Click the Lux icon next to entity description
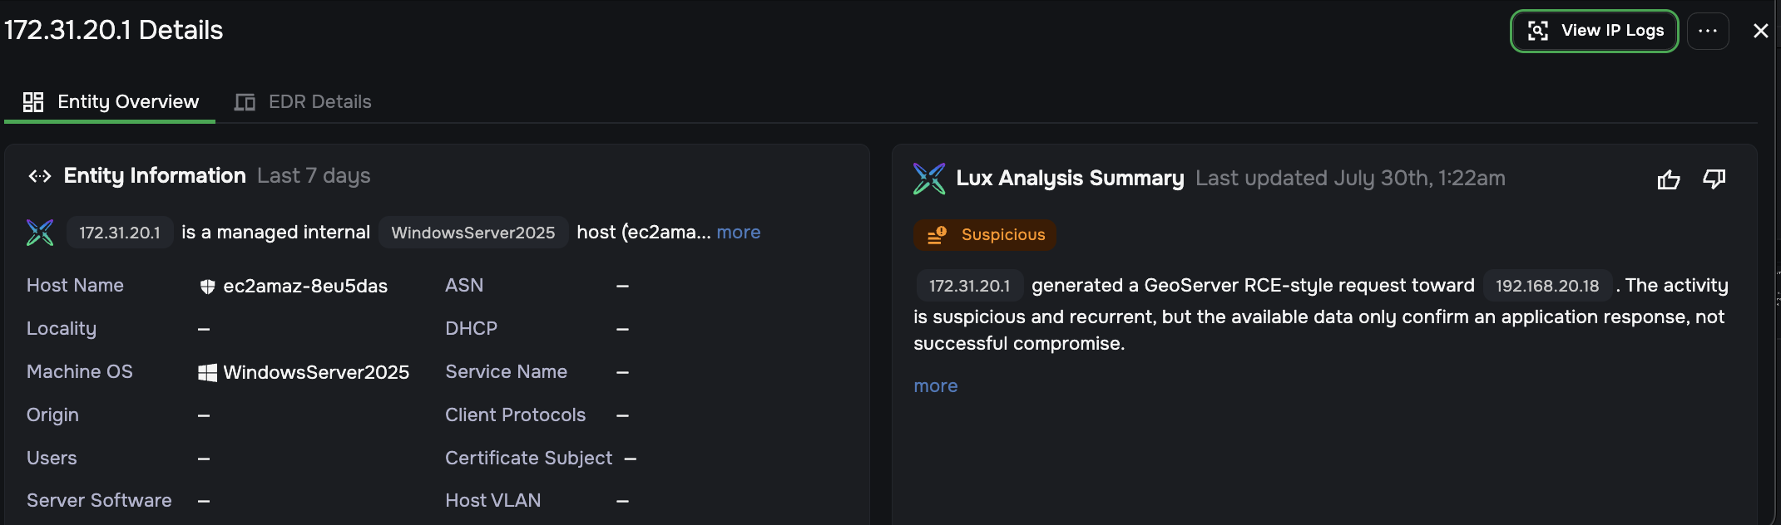The image size is (1781, 525). [x=40, y=233]
